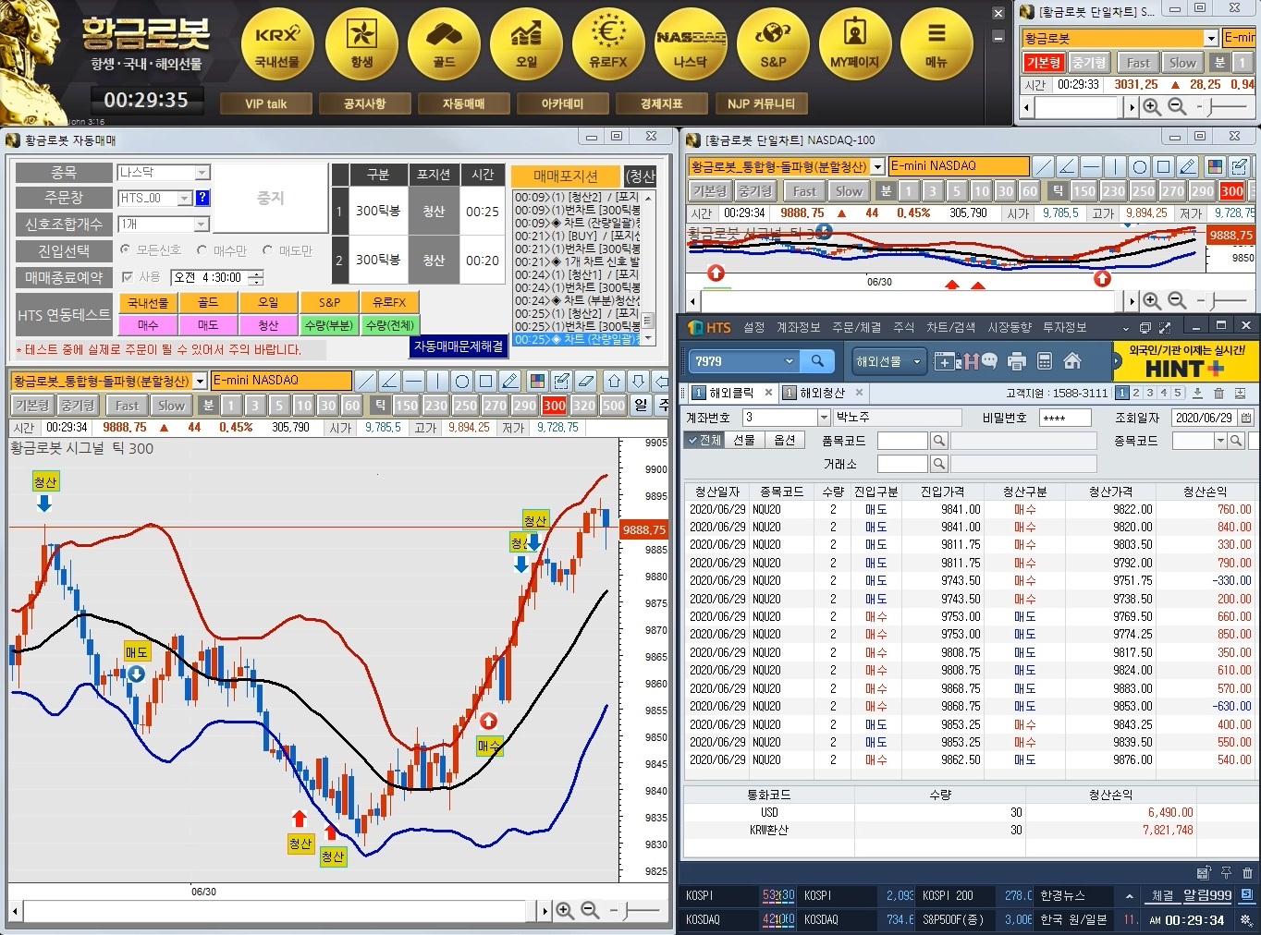Click the up arrow icon in the large chart toolbar

pyautogui.click(x=614, y=381)
